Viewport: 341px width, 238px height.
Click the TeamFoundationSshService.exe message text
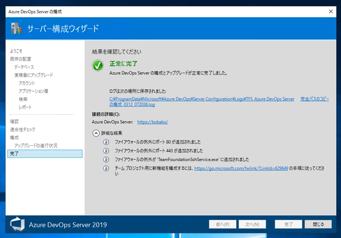click(x=182, y=159)
